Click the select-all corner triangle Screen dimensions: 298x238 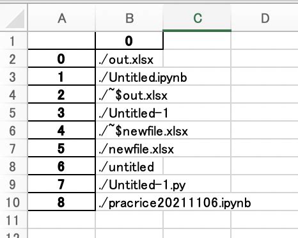tap(15, 19)
